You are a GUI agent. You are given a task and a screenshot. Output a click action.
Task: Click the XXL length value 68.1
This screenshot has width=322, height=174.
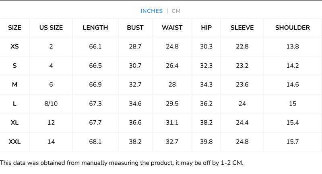(x=95, y=142)
